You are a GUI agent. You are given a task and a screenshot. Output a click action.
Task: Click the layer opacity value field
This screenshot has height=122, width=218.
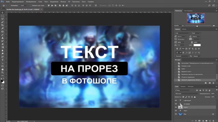pos(213,94)
